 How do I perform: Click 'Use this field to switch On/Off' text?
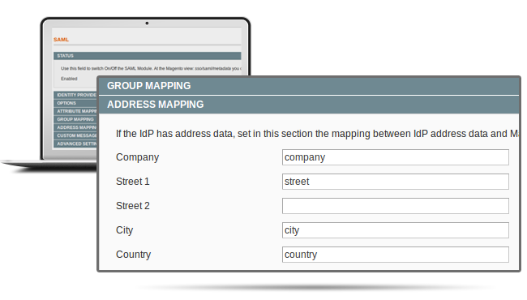tap(151, 69)
